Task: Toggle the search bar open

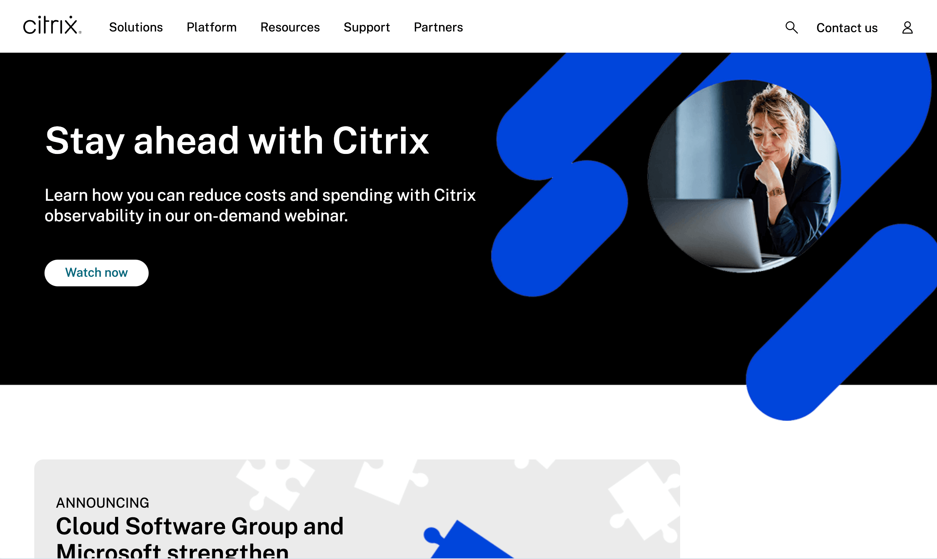Action: [792, 27]
